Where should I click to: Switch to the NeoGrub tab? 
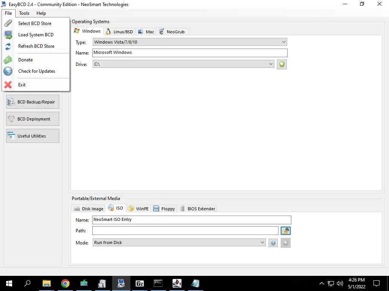(172, 32)
